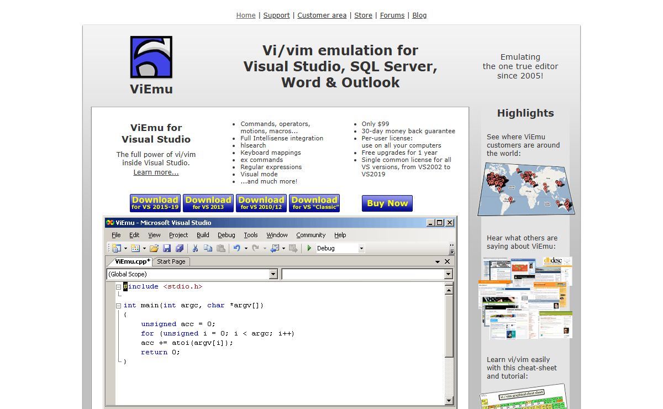Go to the Home navigation link

click(246, 15)
